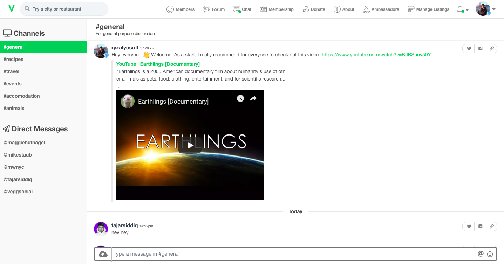This screenshot has height=264, width=504.
Task: Copy link of ryzalyusoff's message
Action: tap(491, 49)
